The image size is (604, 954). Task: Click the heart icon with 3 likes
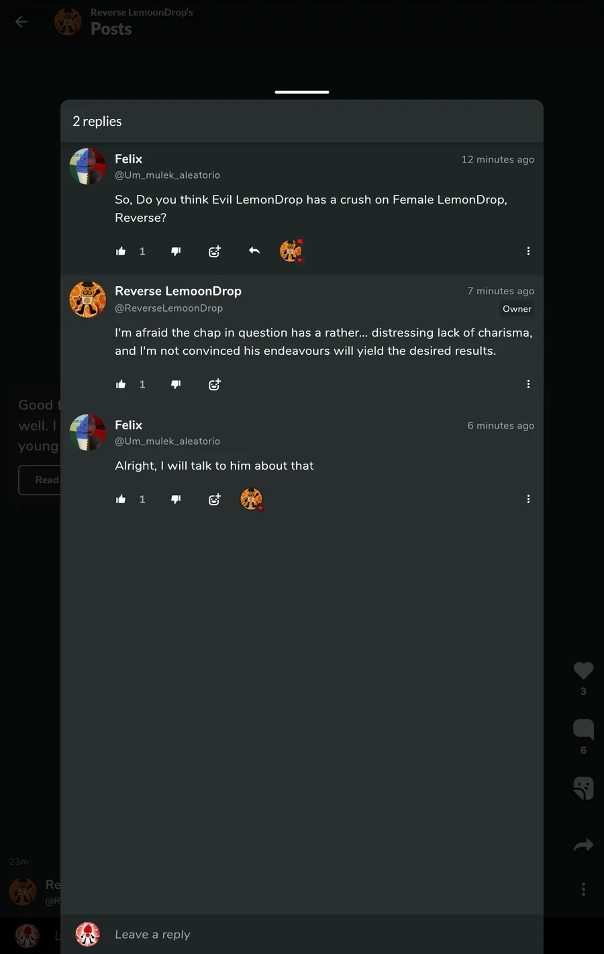pos(583,670)
